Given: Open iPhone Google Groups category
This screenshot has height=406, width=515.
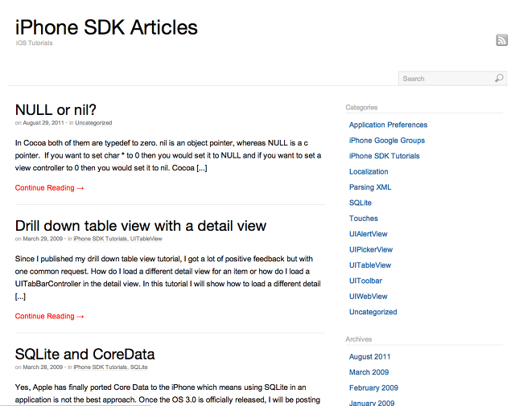Looking at the screenshot, I should pyautogui.click(x=387, y=141).
